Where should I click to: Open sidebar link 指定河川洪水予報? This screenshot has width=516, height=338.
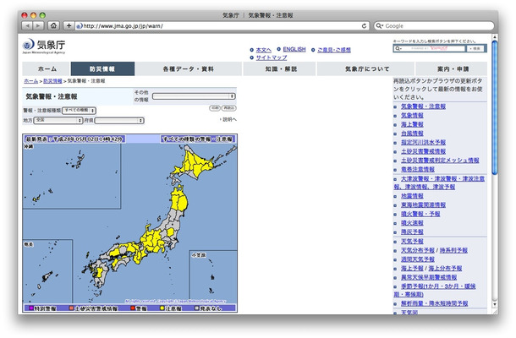point(423,142)
